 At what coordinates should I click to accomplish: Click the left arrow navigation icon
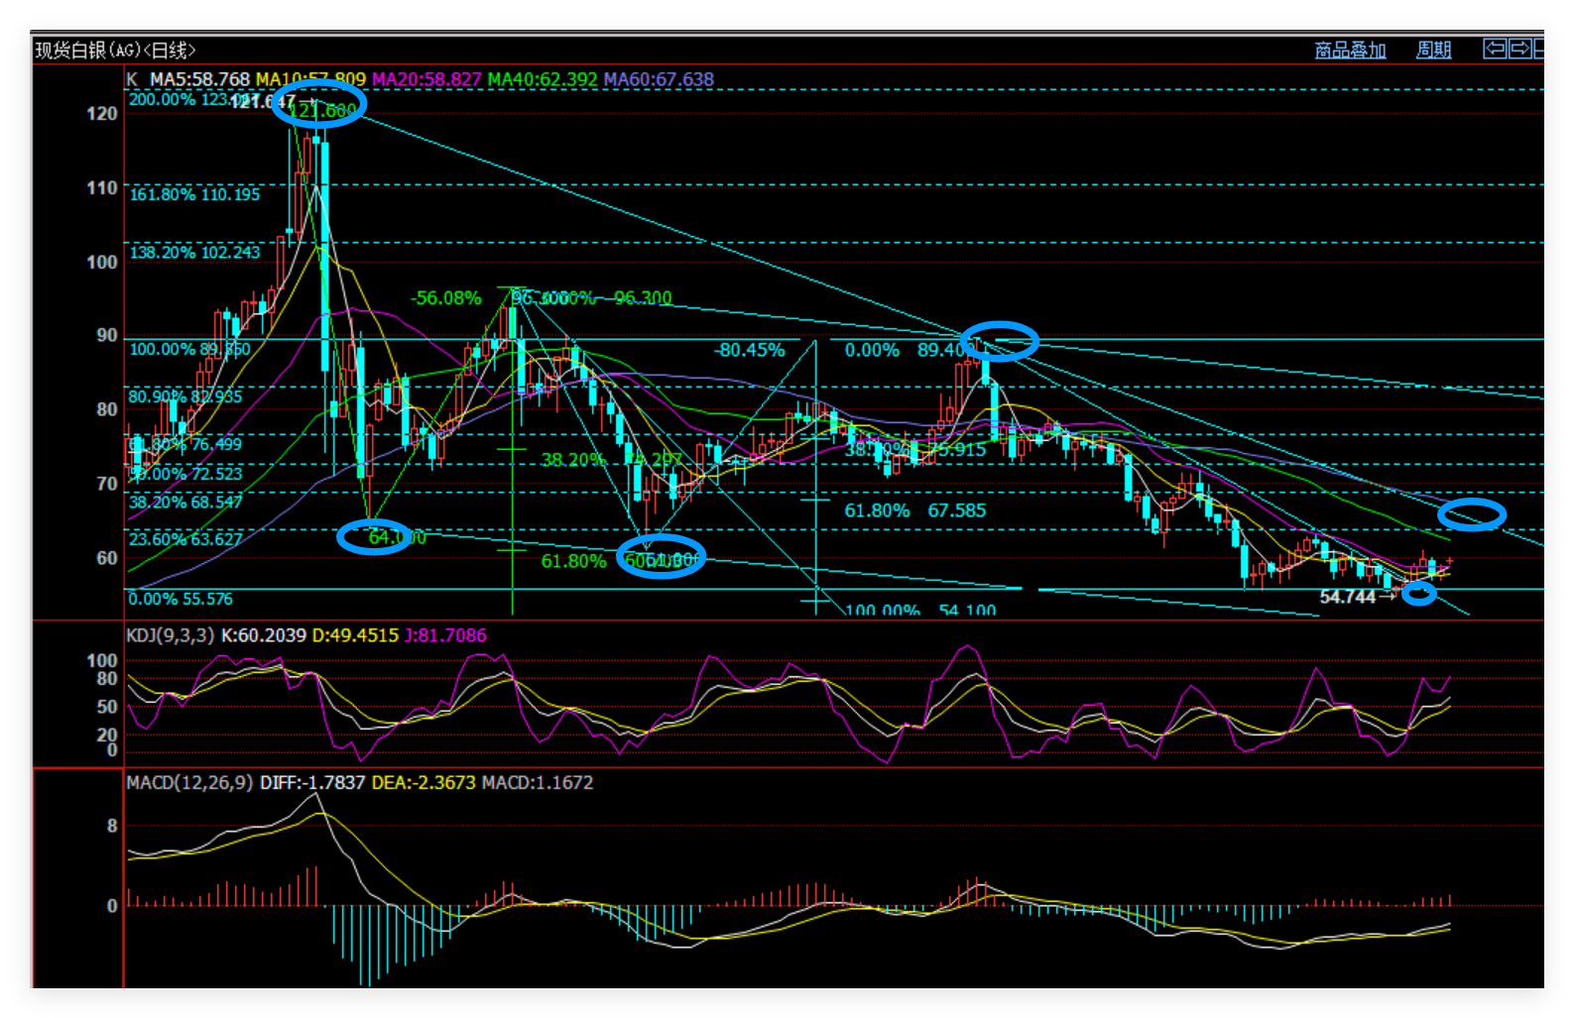tap(1495, 48)
